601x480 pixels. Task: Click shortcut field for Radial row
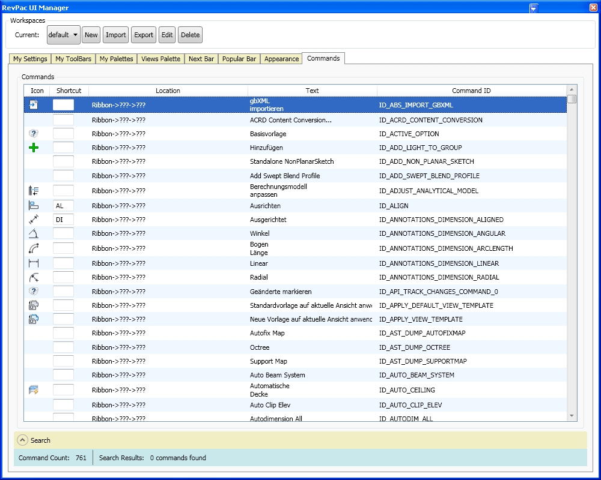point(63,277)
